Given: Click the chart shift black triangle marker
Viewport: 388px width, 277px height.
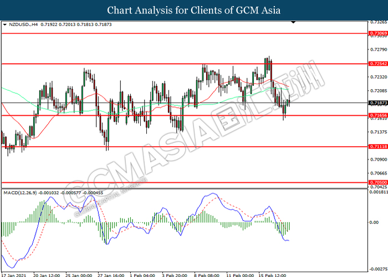Looking at the screenshot, I should tap(293, 22).
